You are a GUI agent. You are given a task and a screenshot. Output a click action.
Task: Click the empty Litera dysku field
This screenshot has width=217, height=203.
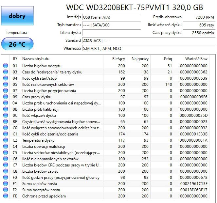pos(111,33)
